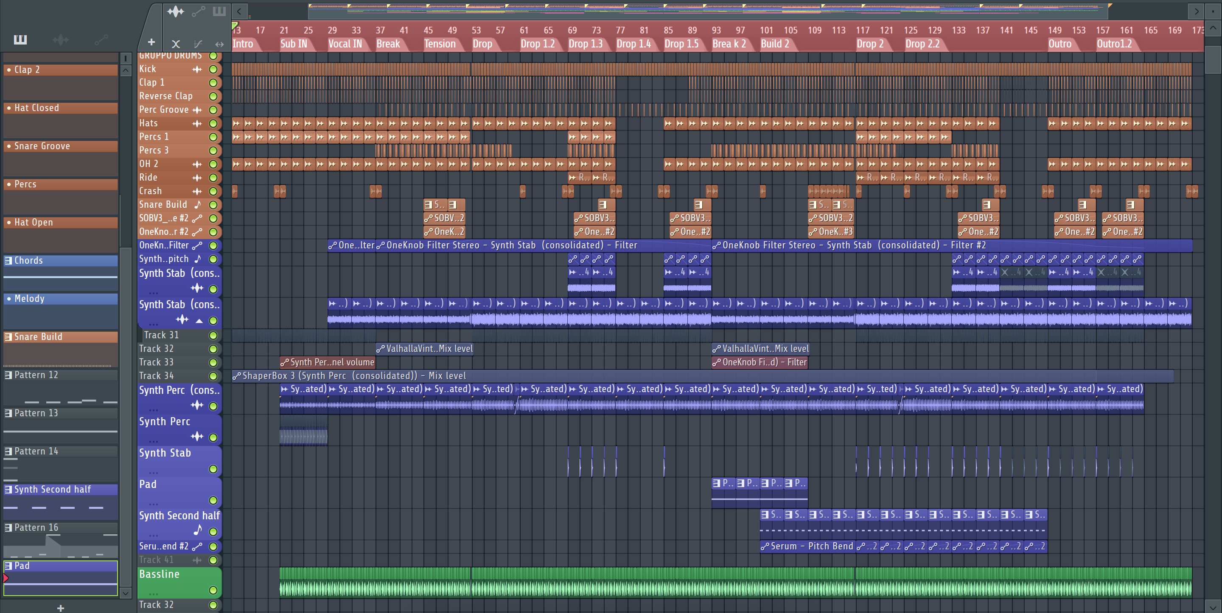
Task: Click the waveform icon on the Hats track
Action: (197, 124)
